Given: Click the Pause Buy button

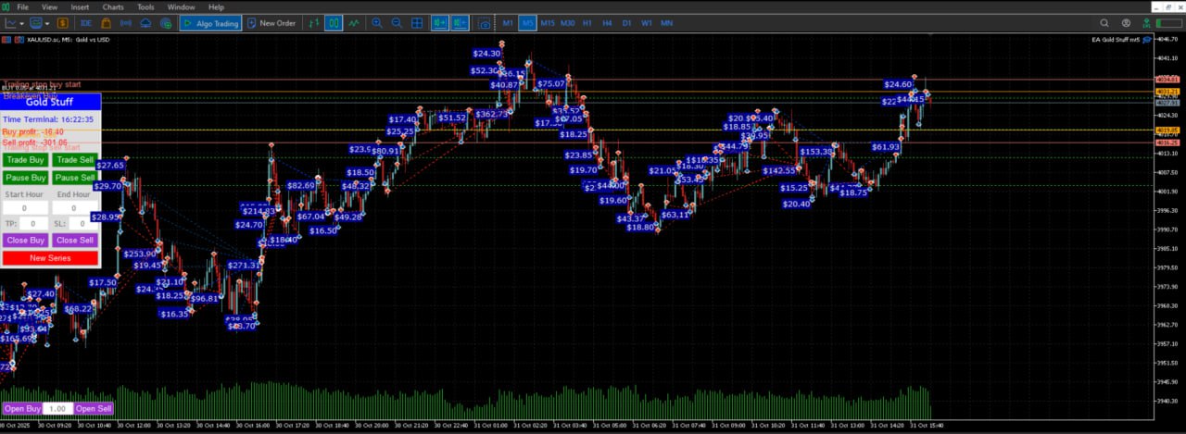Looking at the screenshot, I should (25, 178).
